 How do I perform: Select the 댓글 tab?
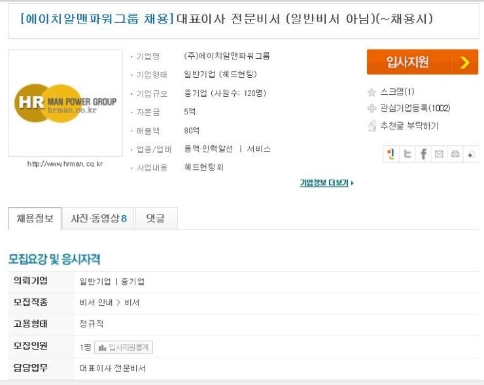(156, 218)
